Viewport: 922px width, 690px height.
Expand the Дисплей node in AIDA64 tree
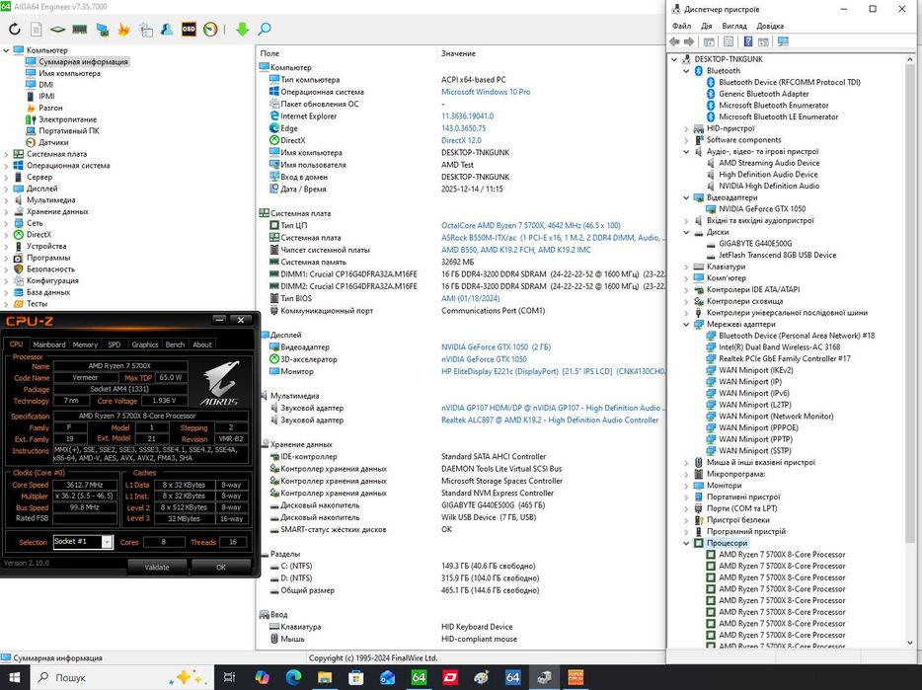click(7, 189)
